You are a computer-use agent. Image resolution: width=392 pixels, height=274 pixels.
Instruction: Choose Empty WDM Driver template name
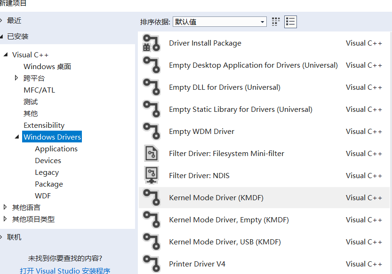coord(201,132)
